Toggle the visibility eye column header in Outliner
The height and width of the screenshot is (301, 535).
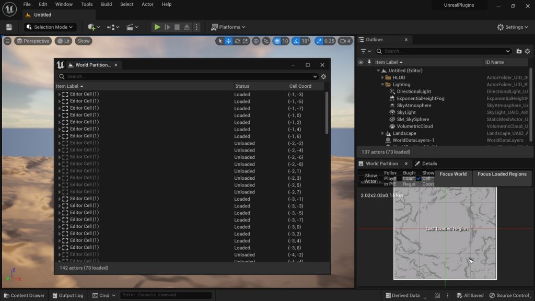[x=360, y=62]
